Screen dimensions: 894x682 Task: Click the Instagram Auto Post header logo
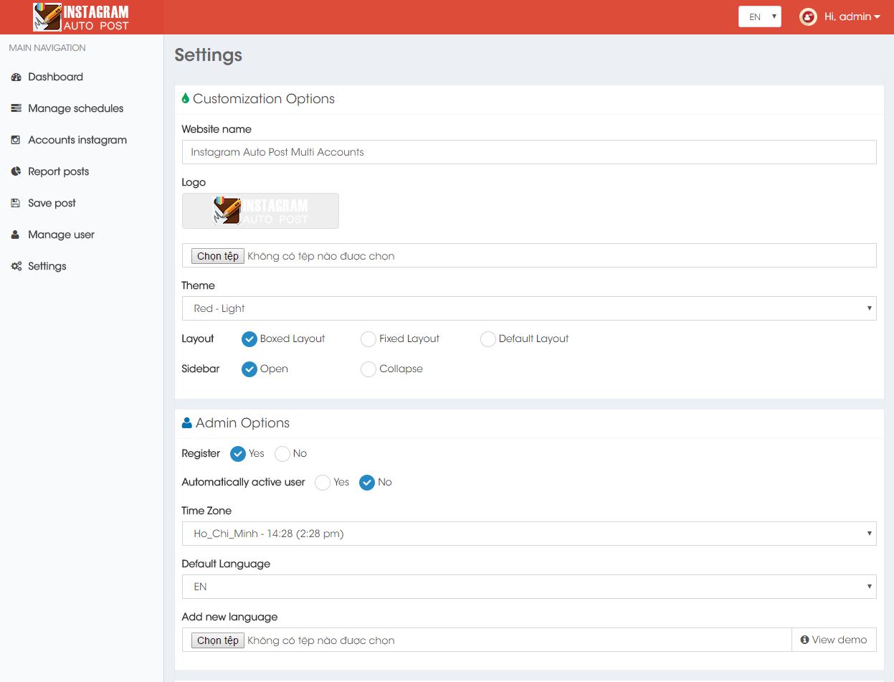click(x=81, y=17)
